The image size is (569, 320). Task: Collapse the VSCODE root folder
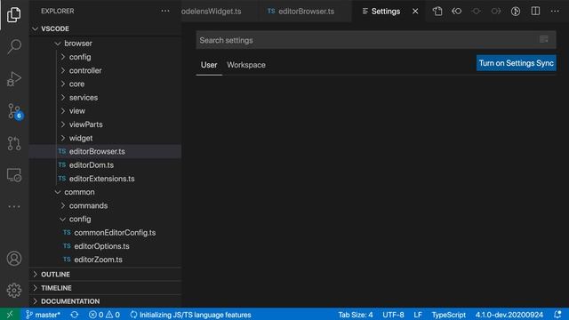pos(105,28)
